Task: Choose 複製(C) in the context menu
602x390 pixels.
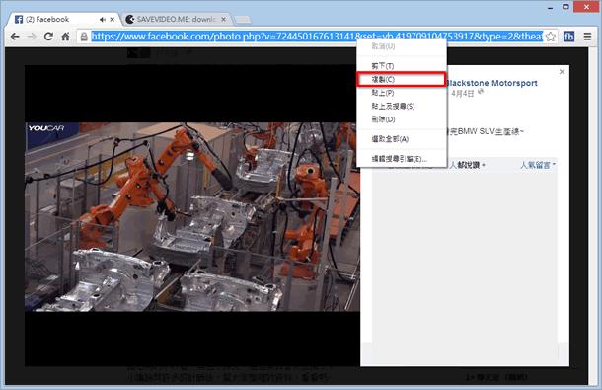Action: point(402,80)
